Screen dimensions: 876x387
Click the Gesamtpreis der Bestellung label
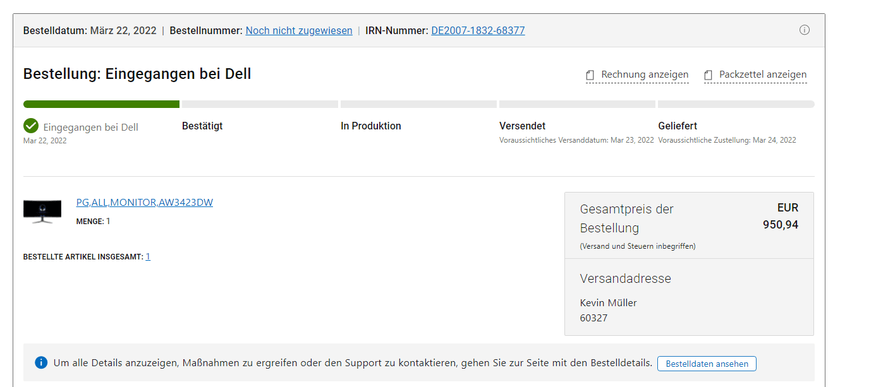[627, 218]
